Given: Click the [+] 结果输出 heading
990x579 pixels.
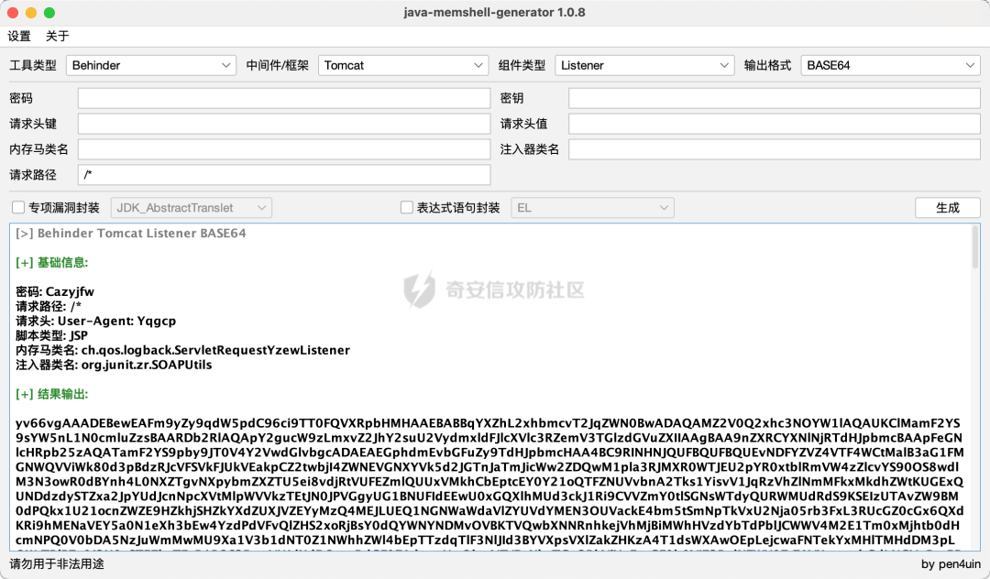Looking at the screenshot, I should click(x=51, y=394).
